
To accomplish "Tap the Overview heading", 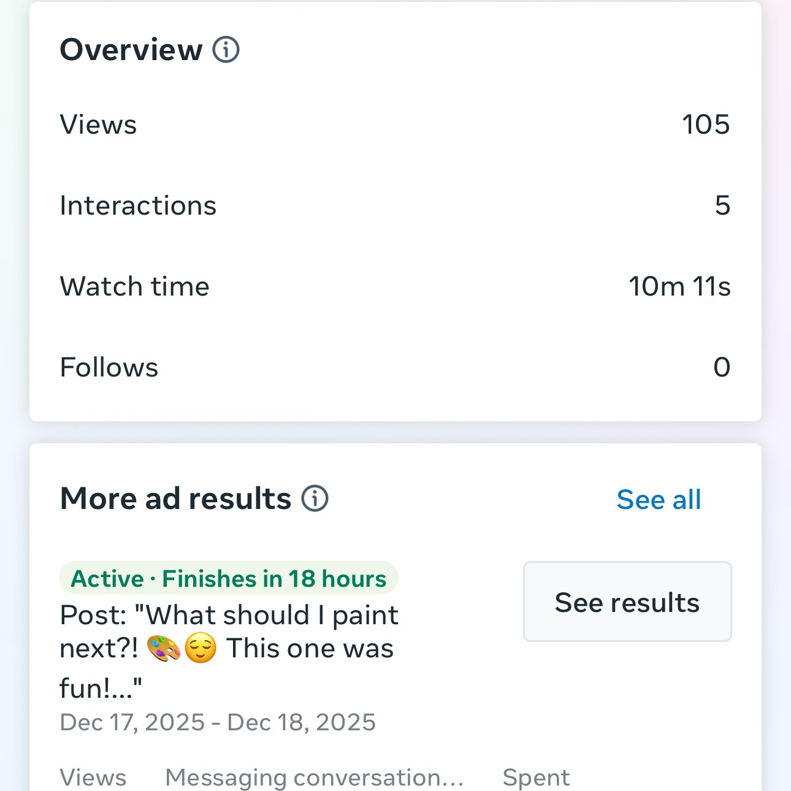I will [131, 50].
